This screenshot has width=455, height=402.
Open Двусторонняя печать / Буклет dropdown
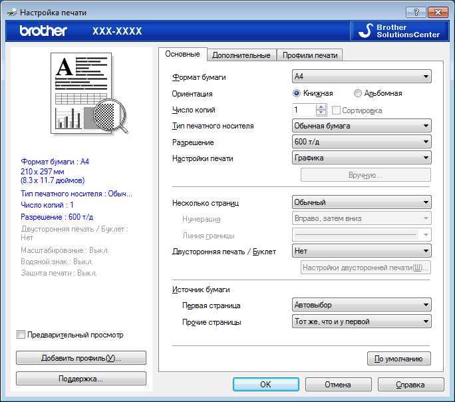(x=362, y=251)
